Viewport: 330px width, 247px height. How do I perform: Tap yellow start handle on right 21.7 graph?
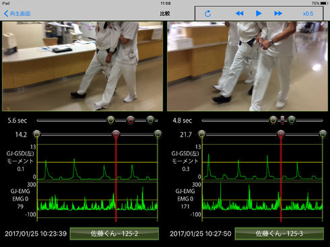coord(202,134)
